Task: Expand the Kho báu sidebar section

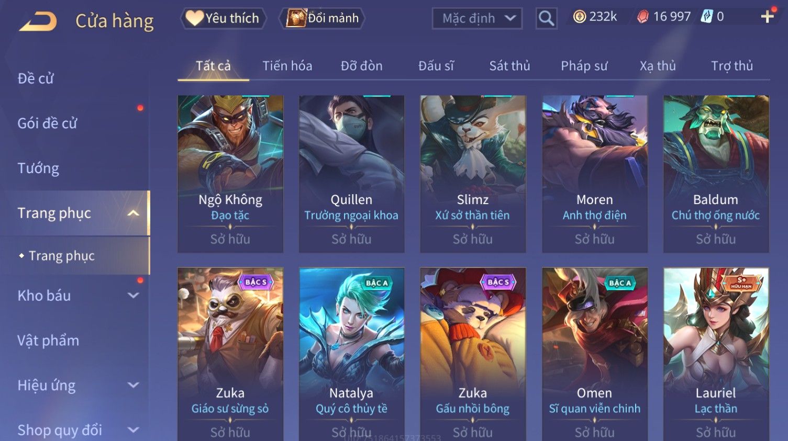Action: pyautogui.click(x=134, y=296)
